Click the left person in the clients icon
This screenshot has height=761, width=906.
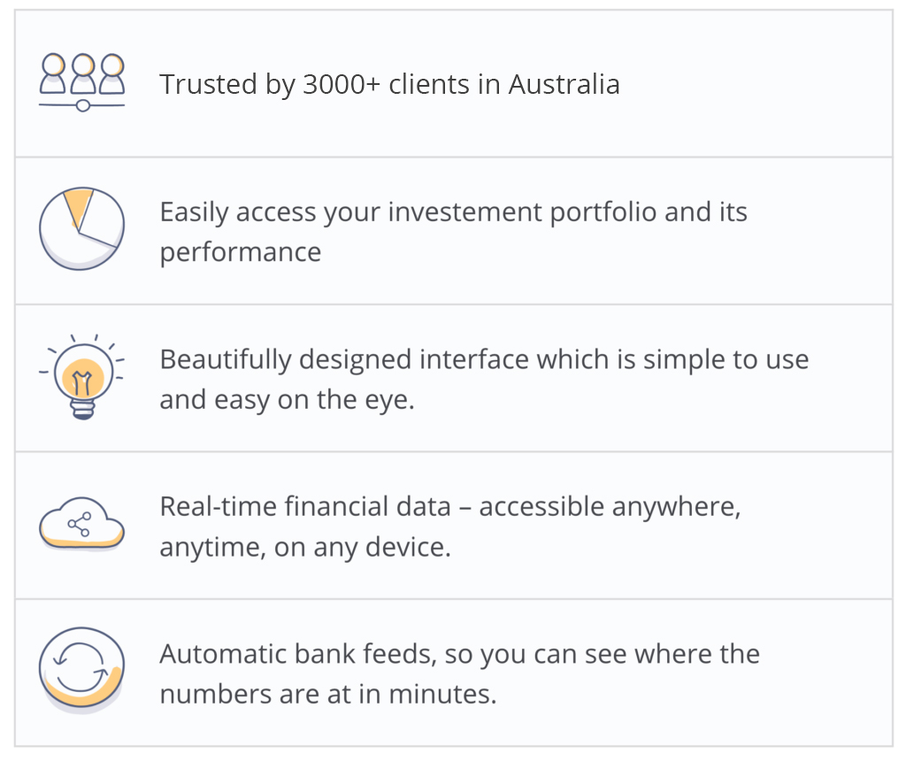click(54, 73)
